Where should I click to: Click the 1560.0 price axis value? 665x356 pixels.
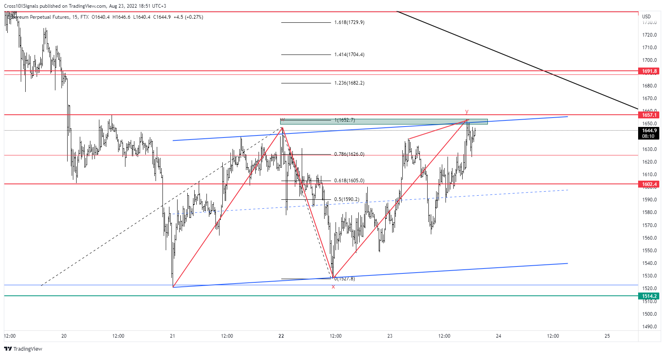650,238
